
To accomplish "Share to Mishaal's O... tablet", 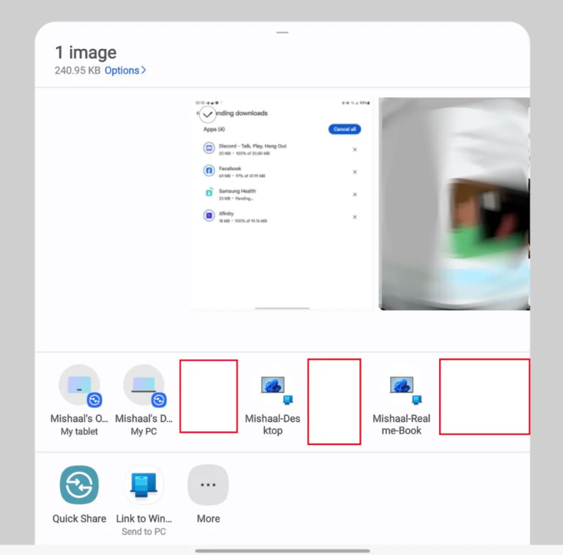I will pos(79,400).
